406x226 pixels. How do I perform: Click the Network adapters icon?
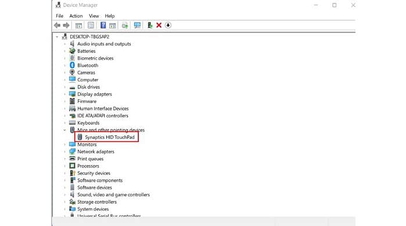pos(72,152)
